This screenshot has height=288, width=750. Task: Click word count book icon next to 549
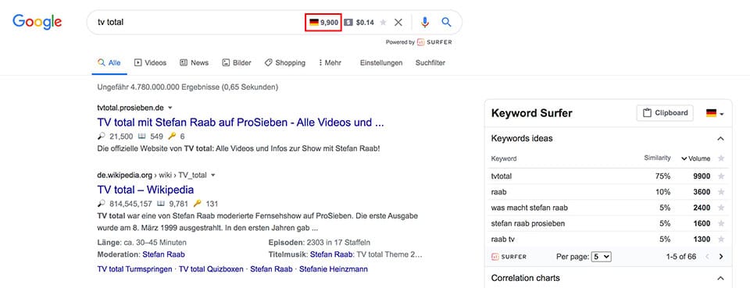pos(141,137)
